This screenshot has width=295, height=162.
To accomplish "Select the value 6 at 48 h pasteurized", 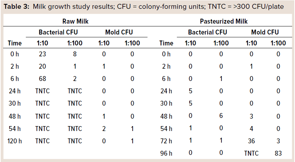I will click(221, 116).
